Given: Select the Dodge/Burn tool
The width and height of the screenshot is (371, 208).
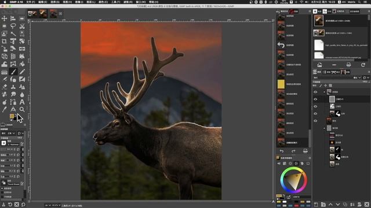Looking at the screenshot, I should 4,102.
